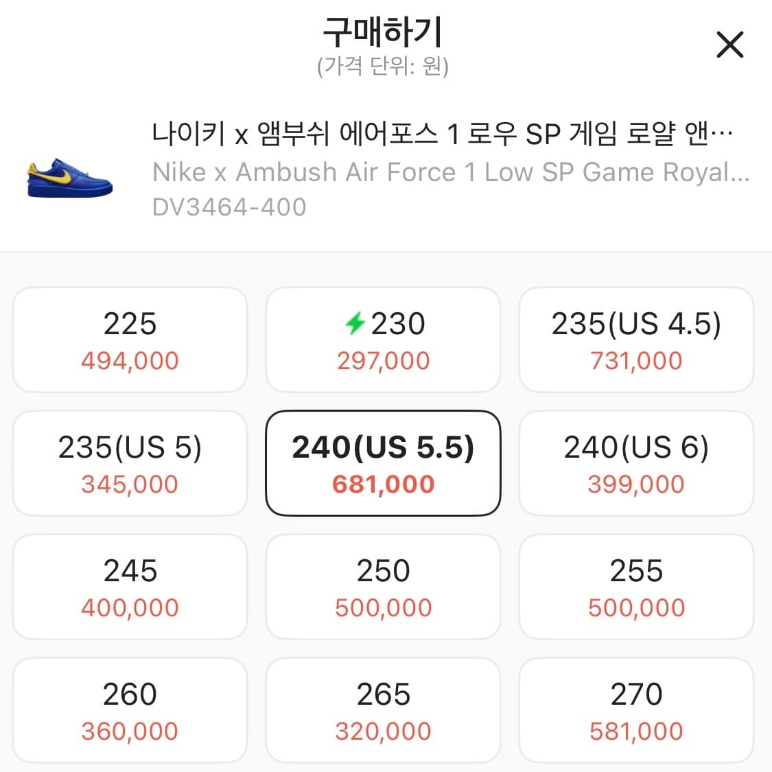Close the 구매하기 purchase dialog

(x=729, y=45)
